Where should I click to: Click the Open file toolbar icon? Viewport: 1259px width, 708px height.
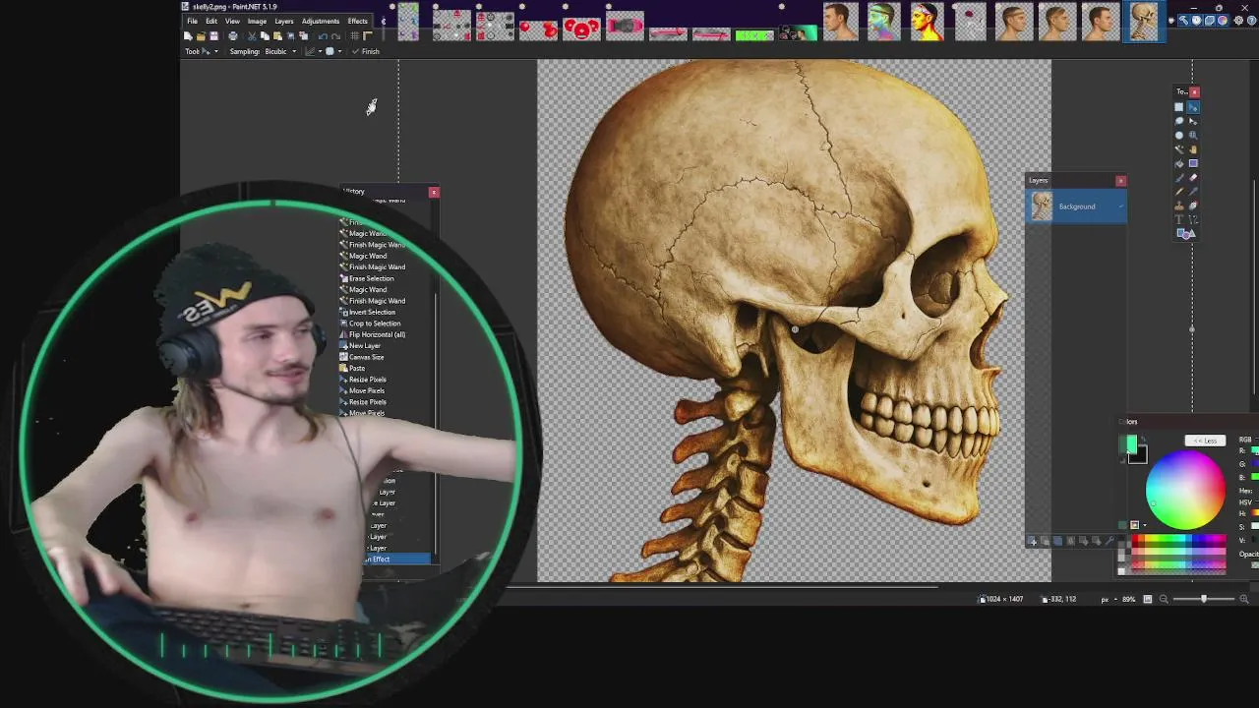201,36
